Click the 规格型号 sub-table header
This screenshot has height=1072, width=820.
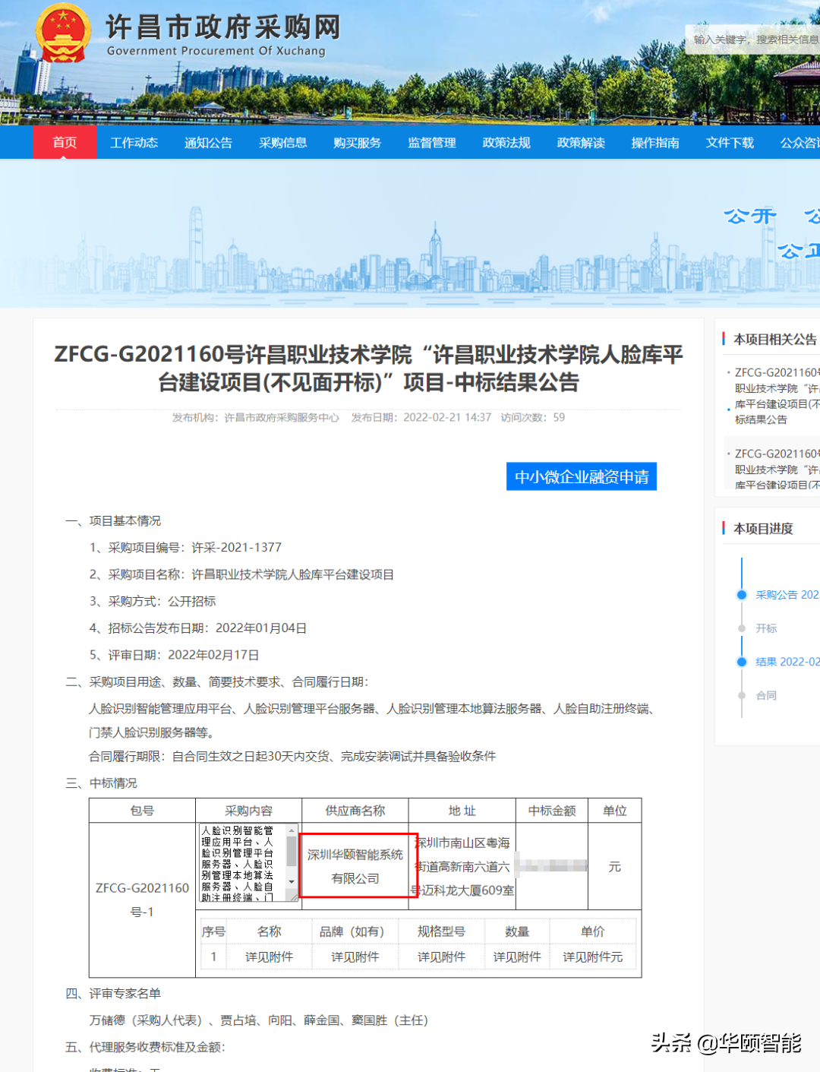point(441,931)
